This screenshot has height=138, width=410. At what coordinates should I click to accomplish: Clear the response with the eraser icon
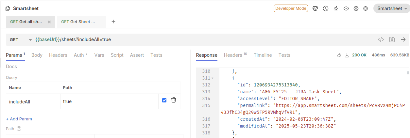coord(339,55)
